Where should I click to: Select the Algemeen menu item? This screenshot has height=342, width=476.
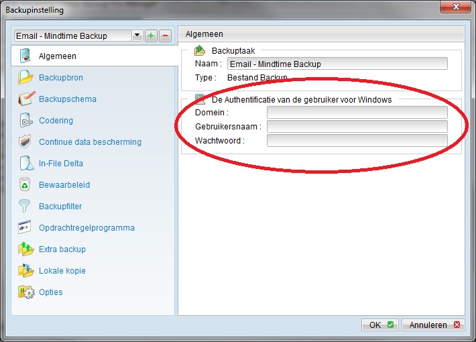click(95, 56)
